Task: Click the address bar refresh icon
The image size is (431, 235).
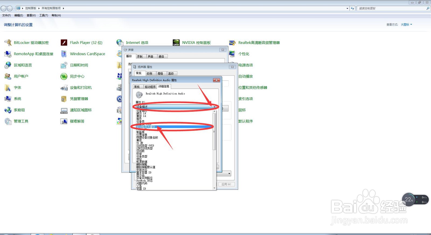Action: point(352,8)
